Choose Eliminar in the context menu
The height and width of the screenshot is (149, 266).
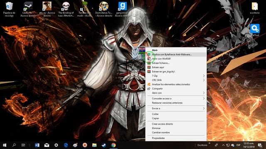tap(176, 128)
